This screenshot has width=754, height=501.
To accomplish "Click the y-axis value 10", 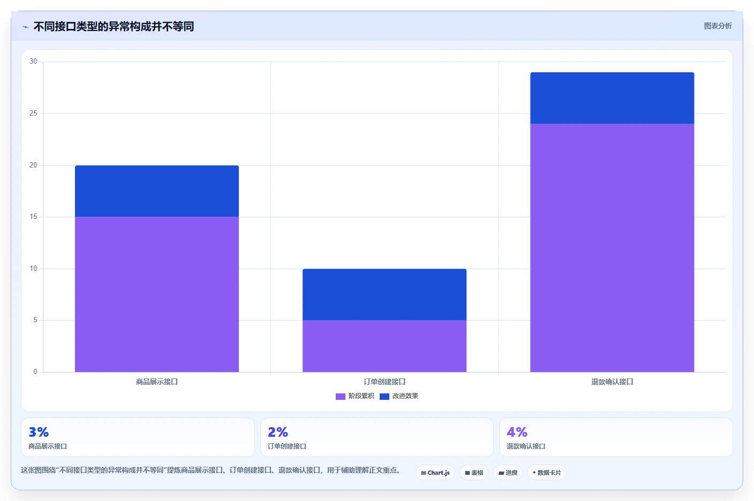I will (x=33, y=269).
